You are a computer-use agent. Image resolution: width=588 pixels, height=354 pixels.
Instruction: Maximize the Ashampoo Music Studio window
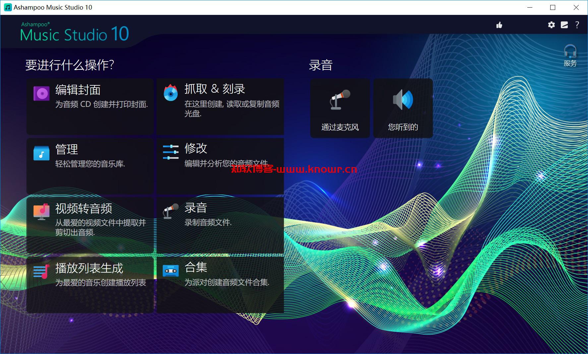point(553,7)
